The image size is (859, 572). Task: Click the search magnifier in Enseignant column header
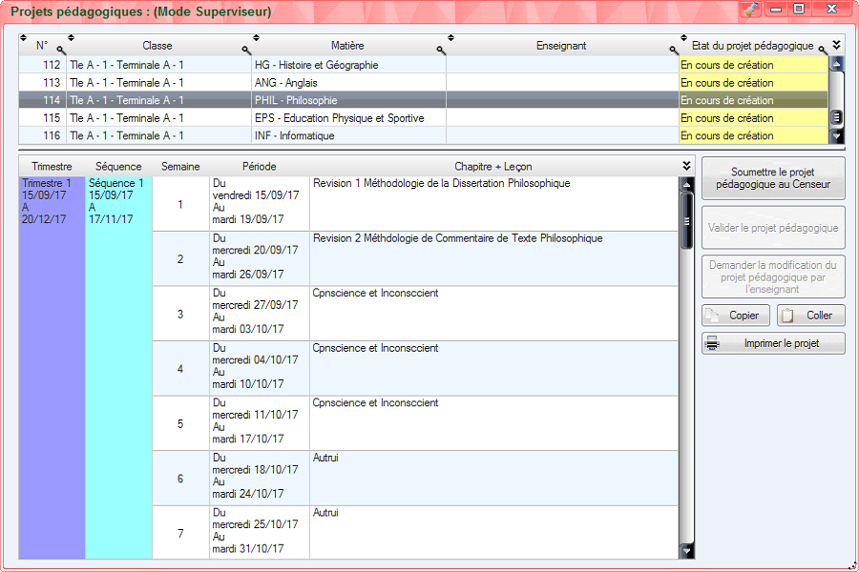point(674,51)
